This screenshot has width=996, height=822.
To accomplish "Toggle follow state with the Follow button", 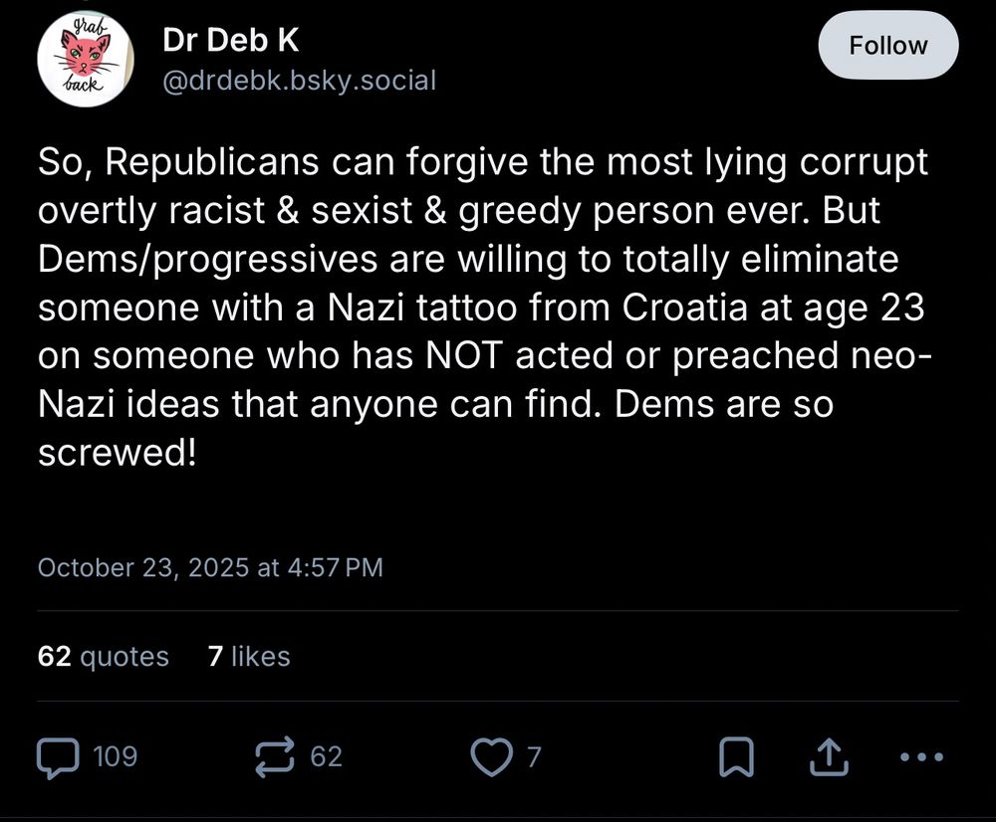I will pos(887,45).
